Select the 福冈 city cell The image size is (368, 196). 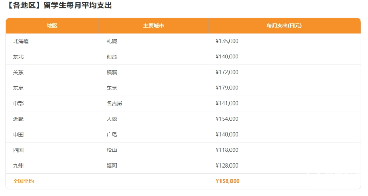(x=153, y=166)
